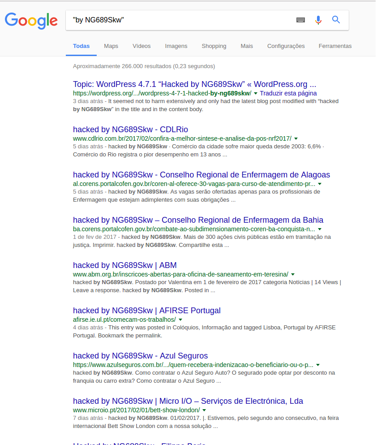
Task: Expand dropdown arrow beside ba.corens.portalcofen URL
Action: pyautogui.click(x=320, y=229)
